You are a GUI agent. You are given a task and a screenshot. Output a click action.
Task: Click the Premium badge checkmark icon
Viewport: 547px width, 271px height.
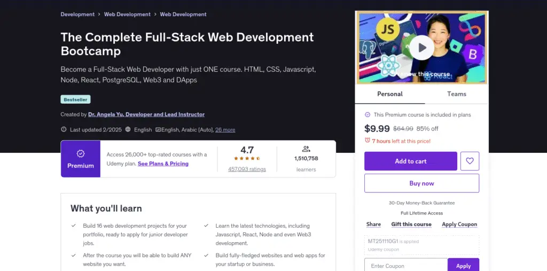pyautogui.click(x=81, y=153)
